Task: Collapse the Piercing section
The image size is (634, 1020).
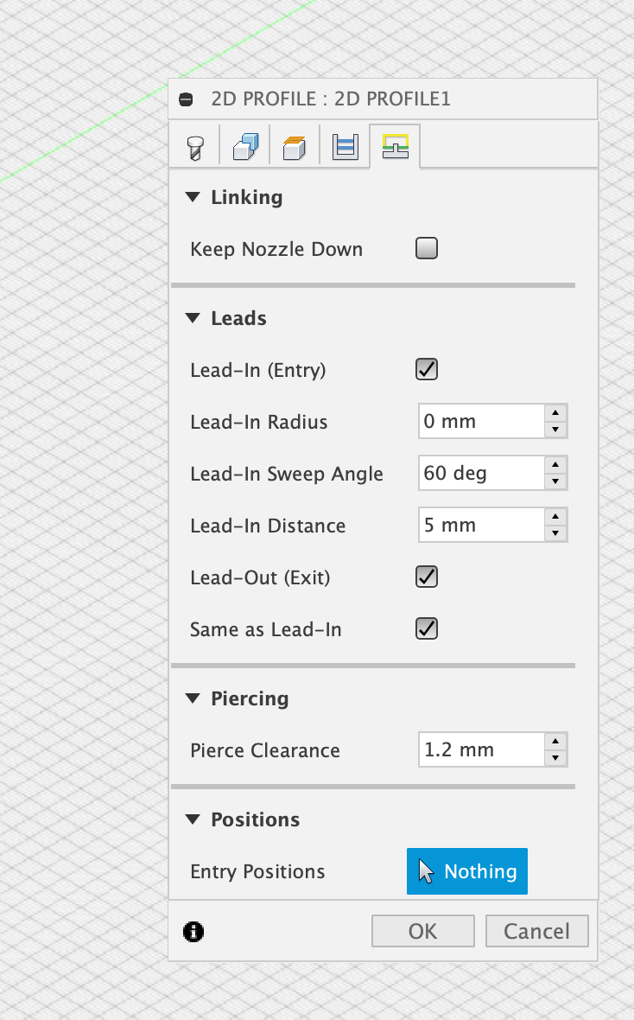Action: [193, 698]
